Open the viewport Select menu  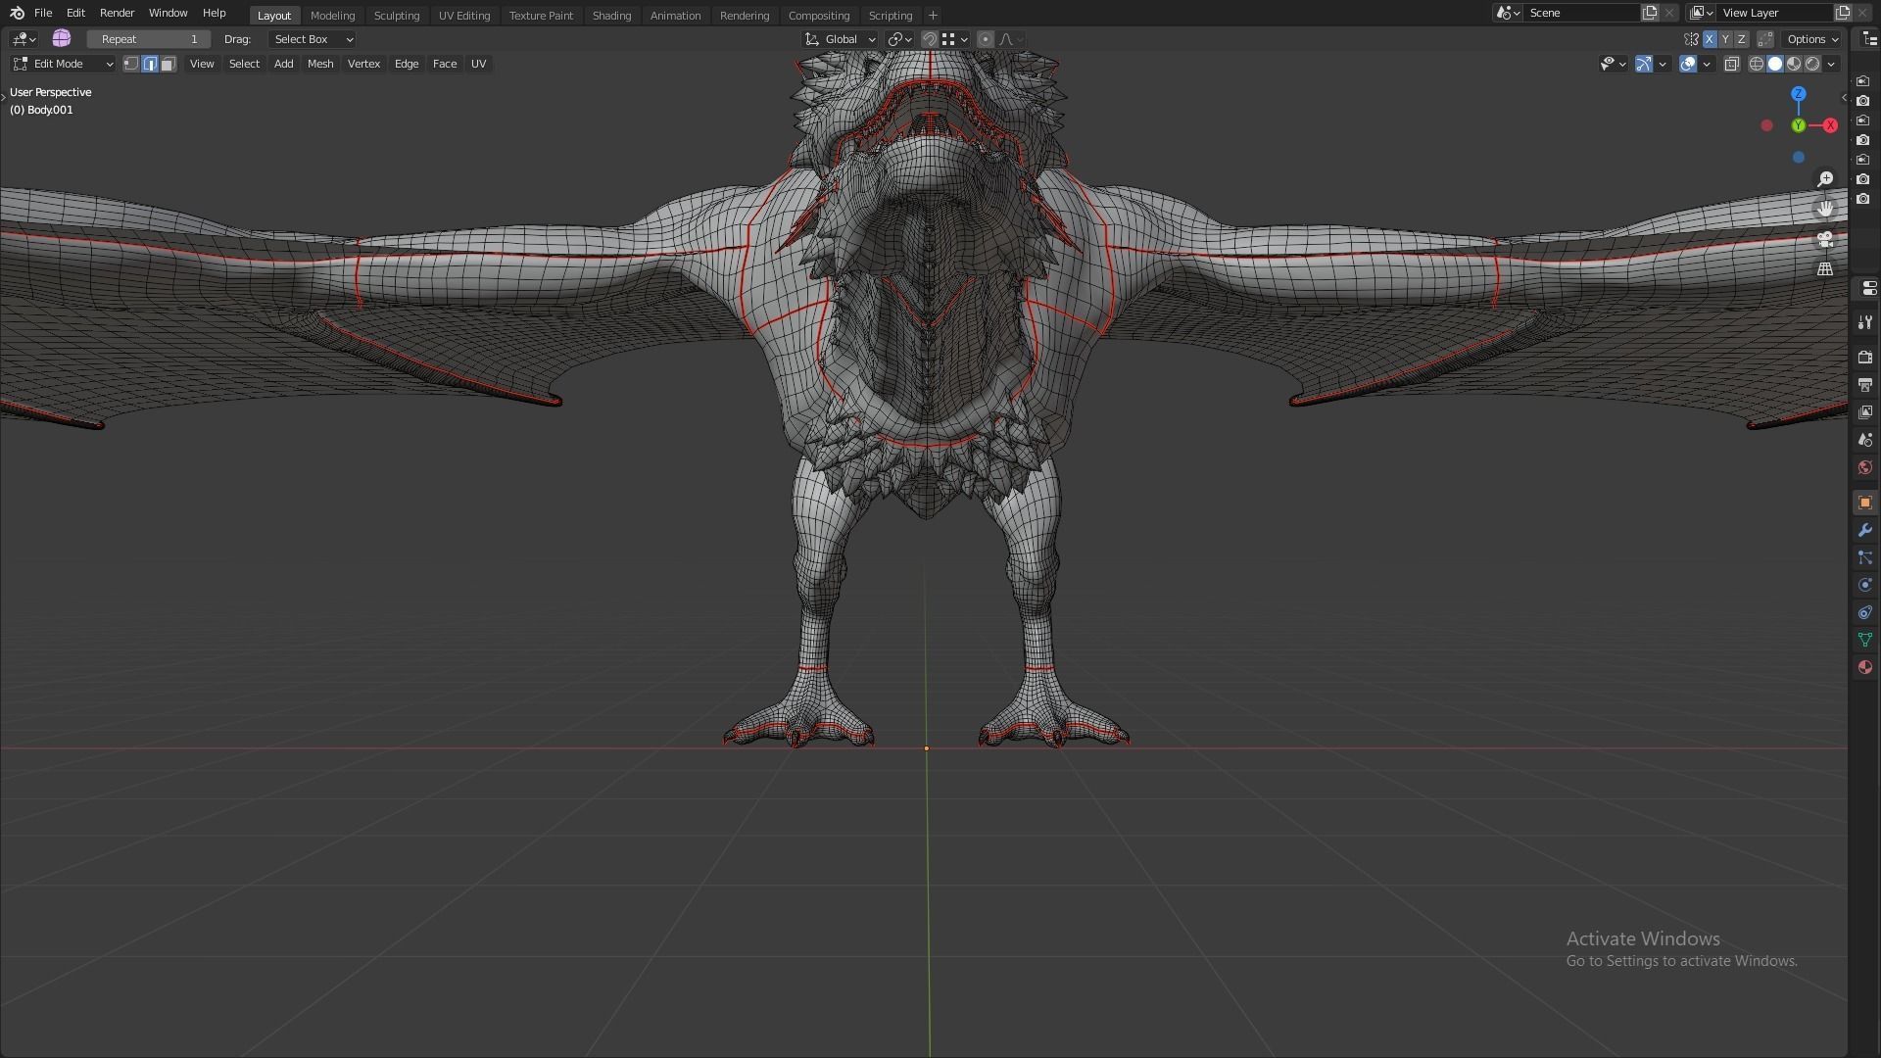tap(244, 64)
